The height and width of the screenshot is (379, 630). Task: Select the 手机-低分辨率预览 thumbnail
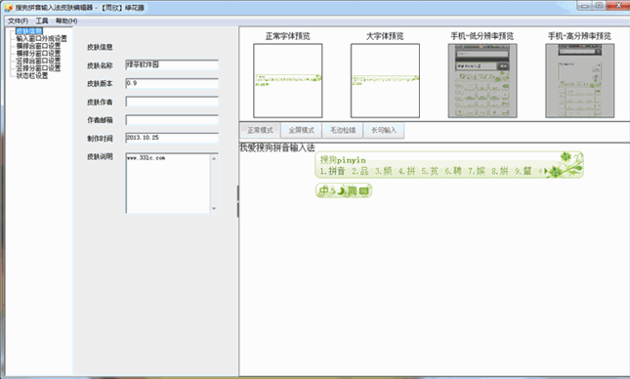tap(483, 81)
